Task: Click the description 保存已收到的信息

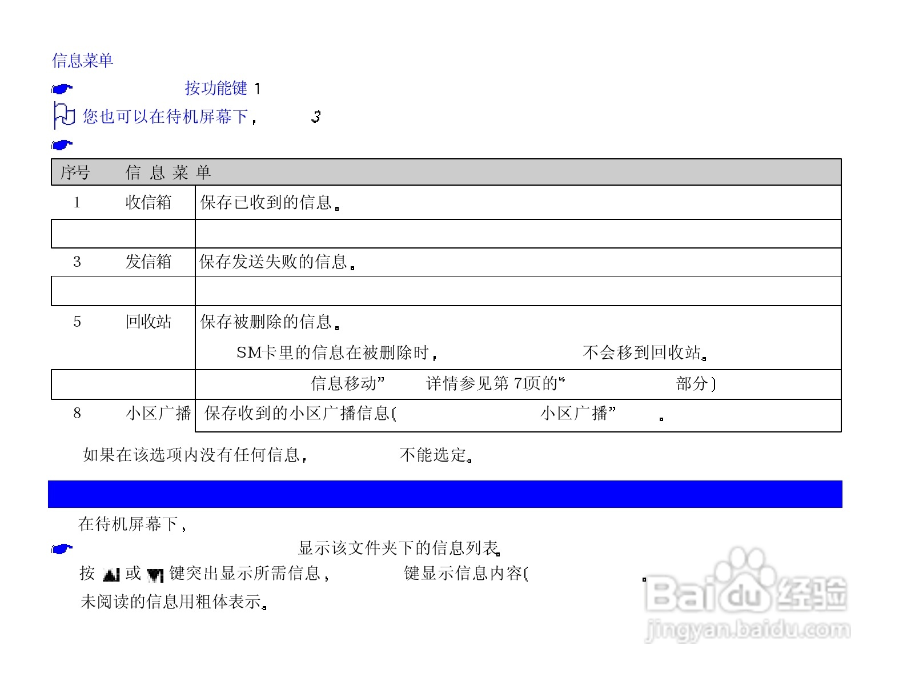Action: point(270,202)
